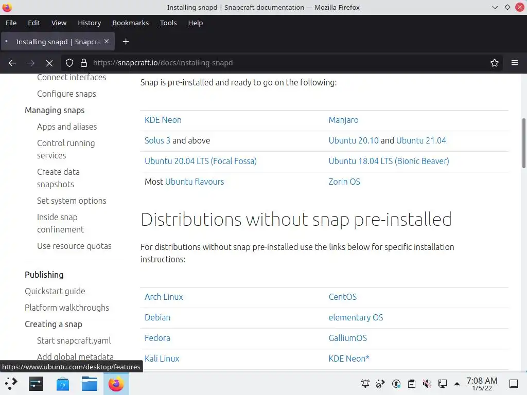This screenshot has height=395, width=527.
Task: Open the tracking protection shield icon
Action: coord(69,63)
